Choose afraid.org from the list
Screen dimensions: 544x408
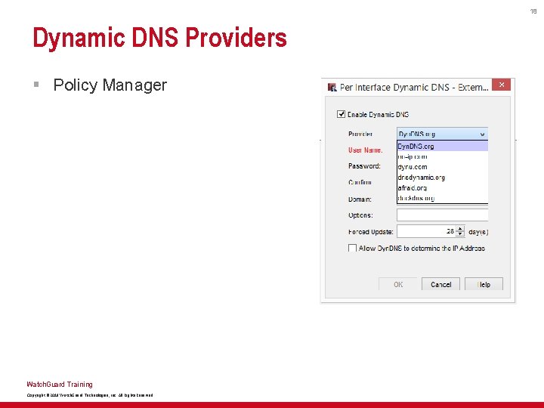442,187
